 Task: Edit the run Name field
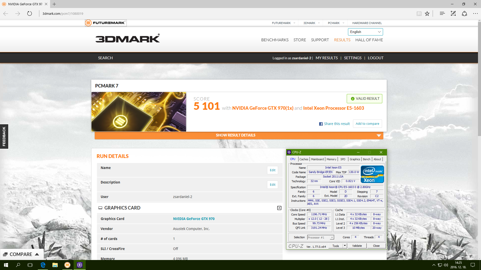(273, 170)
